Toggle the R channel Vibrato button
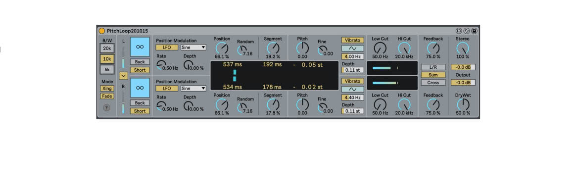579x193 pixels. point(353,81)
